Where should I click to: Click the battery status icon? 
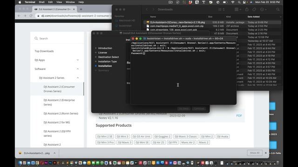225,2
